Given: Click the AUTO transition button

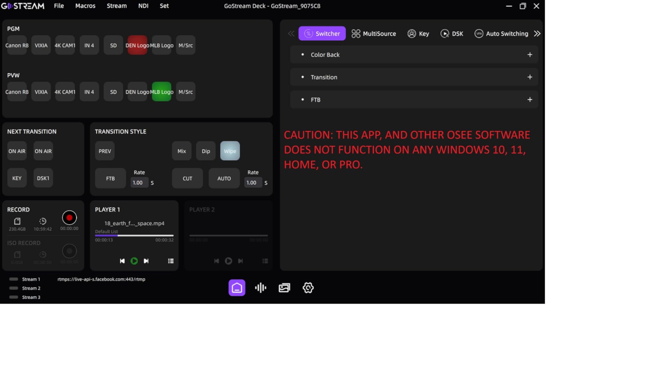Looking at the screenshot, I should [224, 178].
